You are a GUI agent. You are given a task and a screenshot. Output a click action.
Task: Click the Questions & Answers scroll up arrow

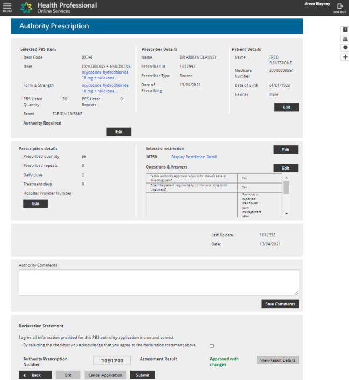[x=287, y=178]
